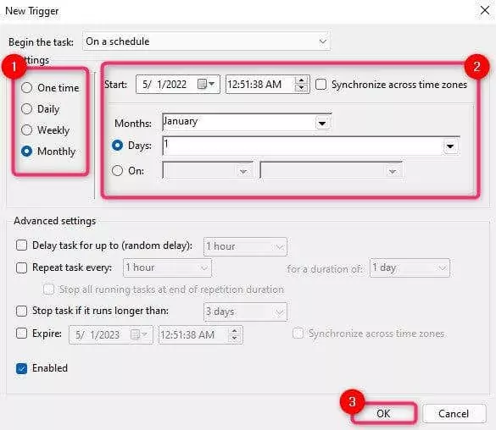This screenshot has height=430, width=496.
Task: Choose the Days radio button
Action: click(117, 146)
